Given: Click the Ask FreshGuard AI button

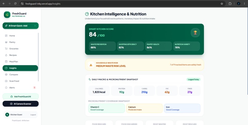Looking at the screenshot, I should pyautogui.click(x=21, y=96).
